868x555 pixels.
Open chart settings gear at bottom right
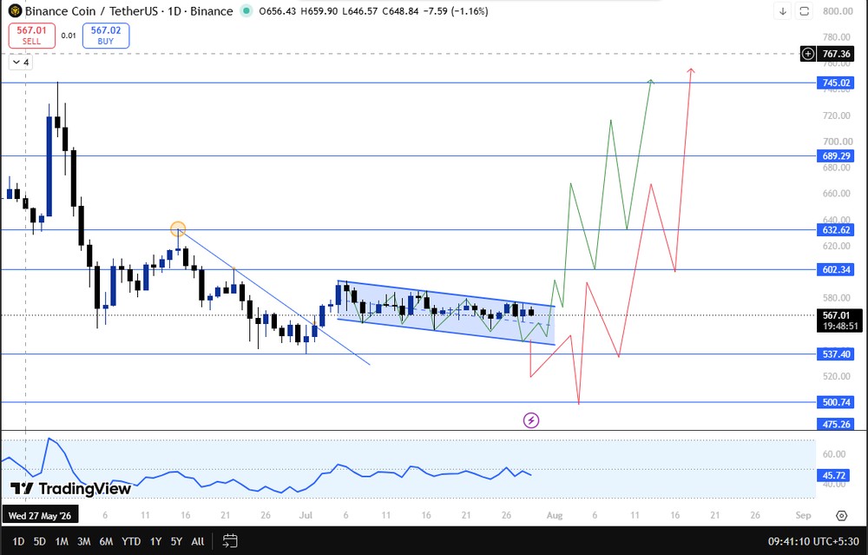(x=841, y=516)
